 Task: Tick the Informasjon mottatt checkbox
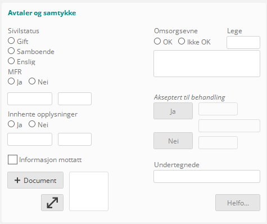tap(12, 159)
